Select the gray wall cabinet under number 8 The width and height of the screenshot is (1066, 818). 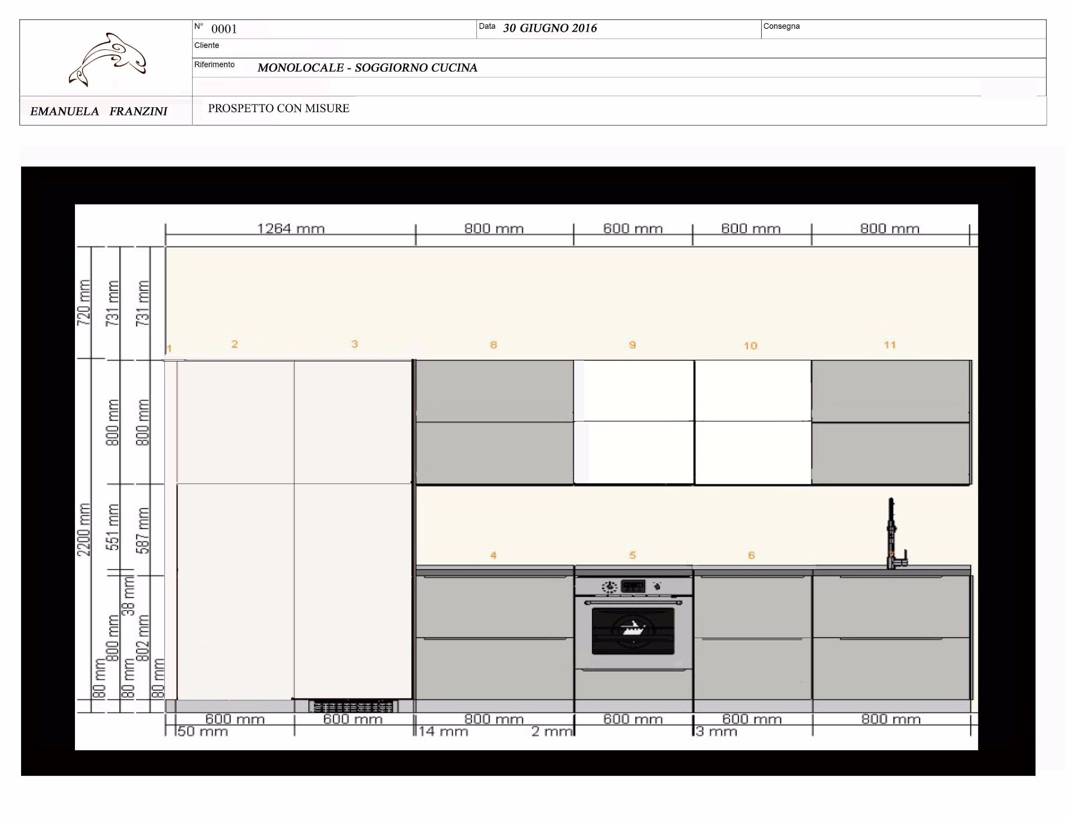[x=495, y=422]
